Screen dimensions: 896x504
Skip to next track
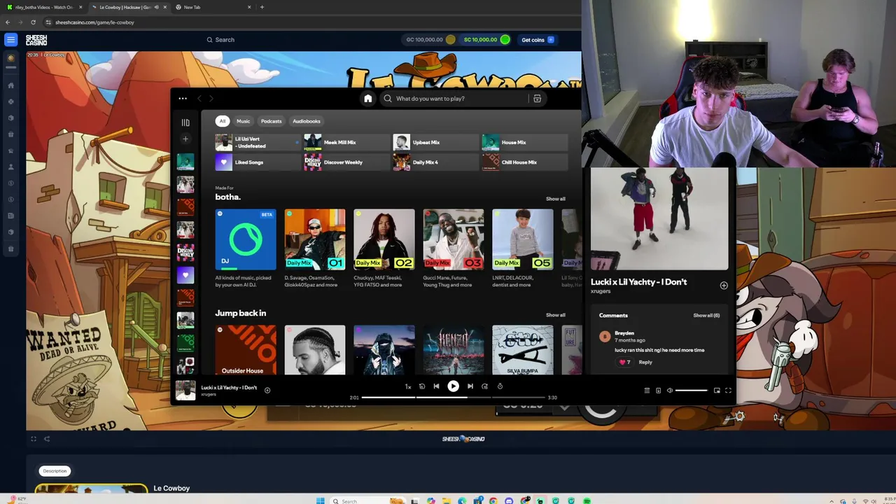click(x=470, y=386)
